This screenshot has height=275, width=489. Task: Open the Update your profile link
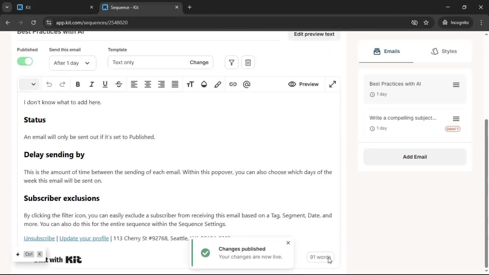pyautogui.click(x=84, y=238)
